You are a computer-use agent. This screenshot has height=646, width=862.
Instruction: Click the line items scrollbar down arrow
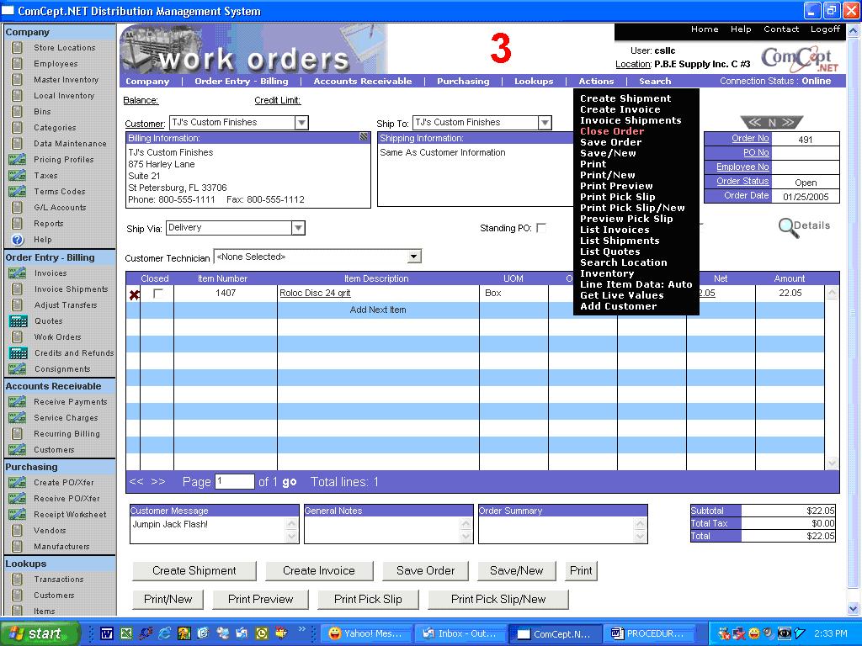click(x=832, y=463)
